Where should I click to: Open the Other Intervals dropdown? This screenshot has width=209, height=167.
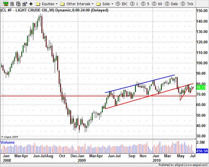click(x=92, y=4)
